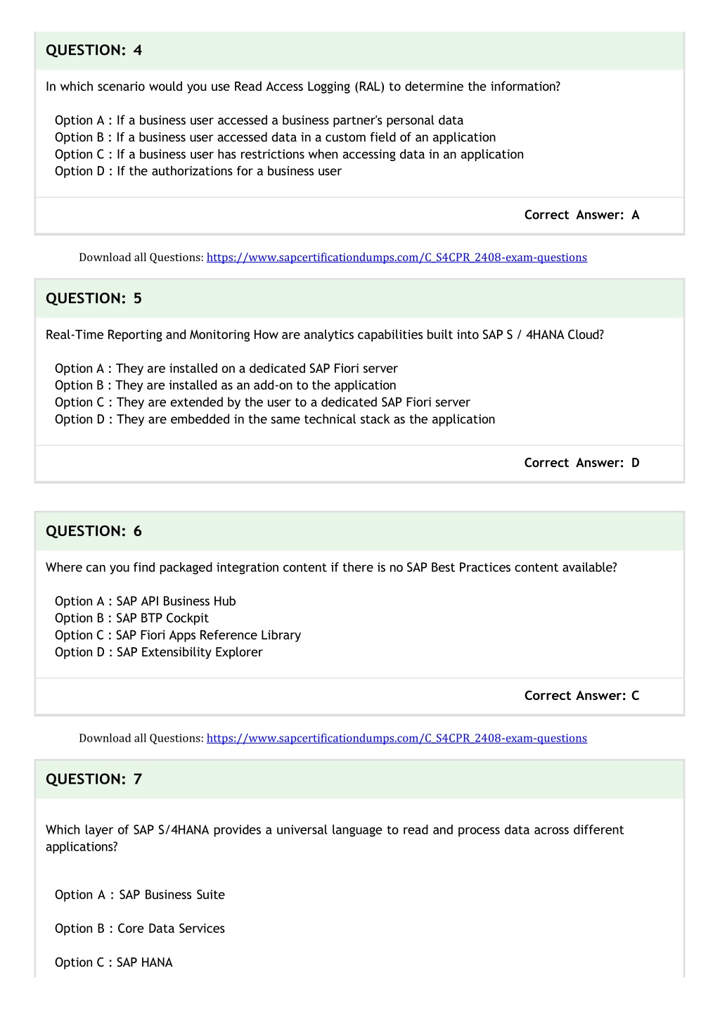
Task: Select Core Data Services option
Action: coord(140,929)
